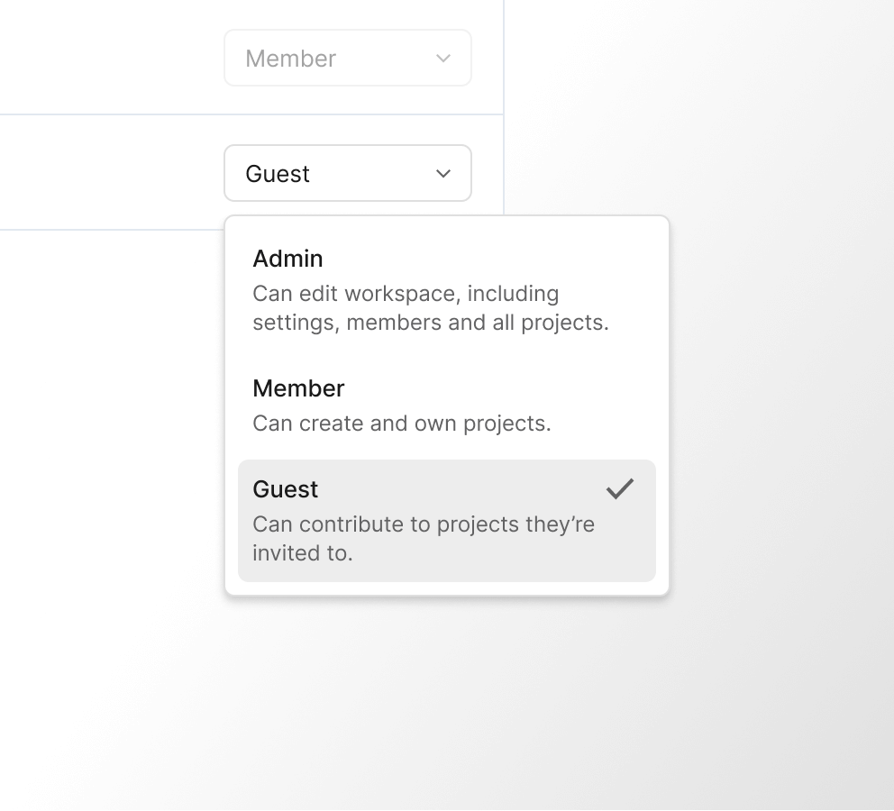Image resolution: width=894 pixels, height=811 pixels.
Task: Click the 'Admin' heading in the role menu
Action: point(287,259)
